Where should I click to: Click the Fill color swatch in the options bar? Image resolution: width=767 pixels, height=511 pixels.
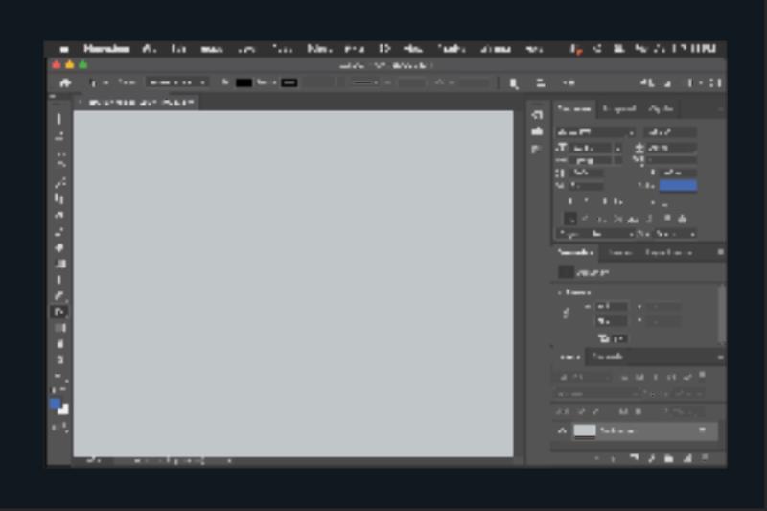coord(244,82)
